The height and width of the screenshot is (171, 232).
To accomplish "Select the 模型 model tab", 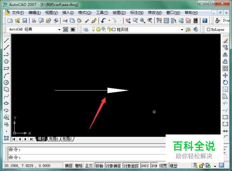I will 41,139.
